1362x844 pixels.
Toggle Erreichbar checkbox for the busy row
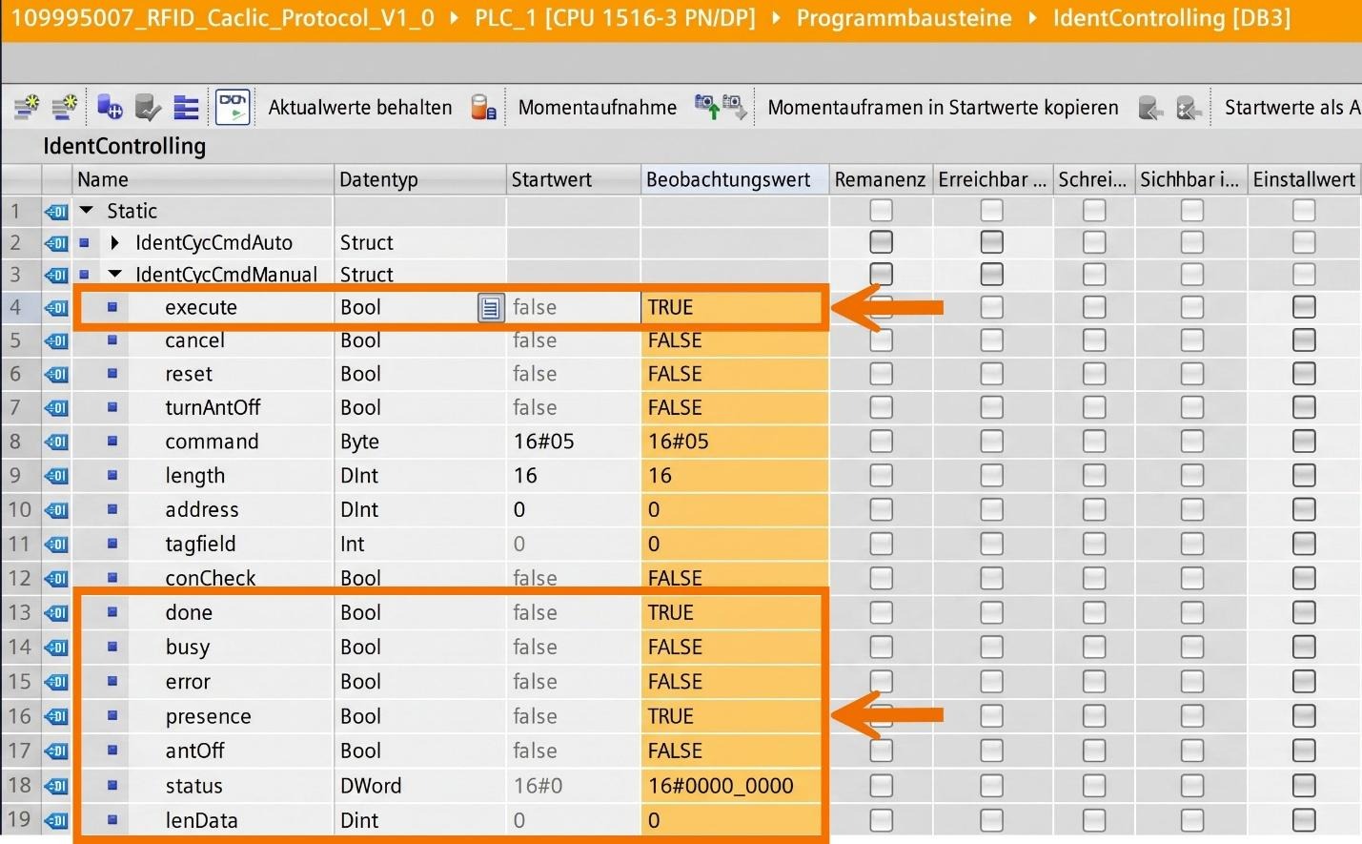pyautogui.click(x=991, y=647)
